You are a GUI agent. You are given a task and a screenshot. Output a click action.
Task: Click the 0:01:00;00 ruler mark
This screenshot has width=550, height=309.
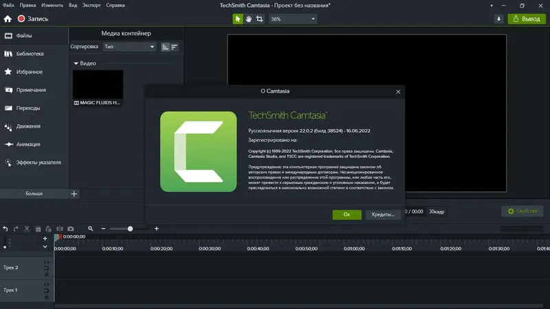pyautogui.click(x=354, y=249)
